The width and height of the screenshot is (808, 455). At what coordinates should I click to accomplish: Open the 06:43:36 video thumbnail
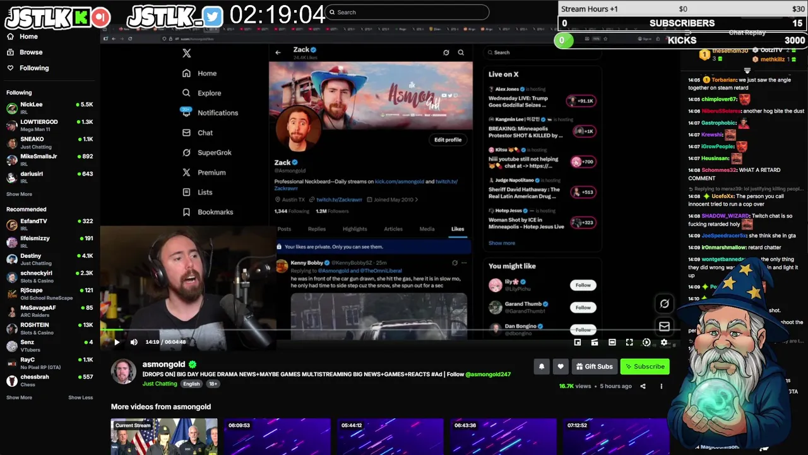503,437
